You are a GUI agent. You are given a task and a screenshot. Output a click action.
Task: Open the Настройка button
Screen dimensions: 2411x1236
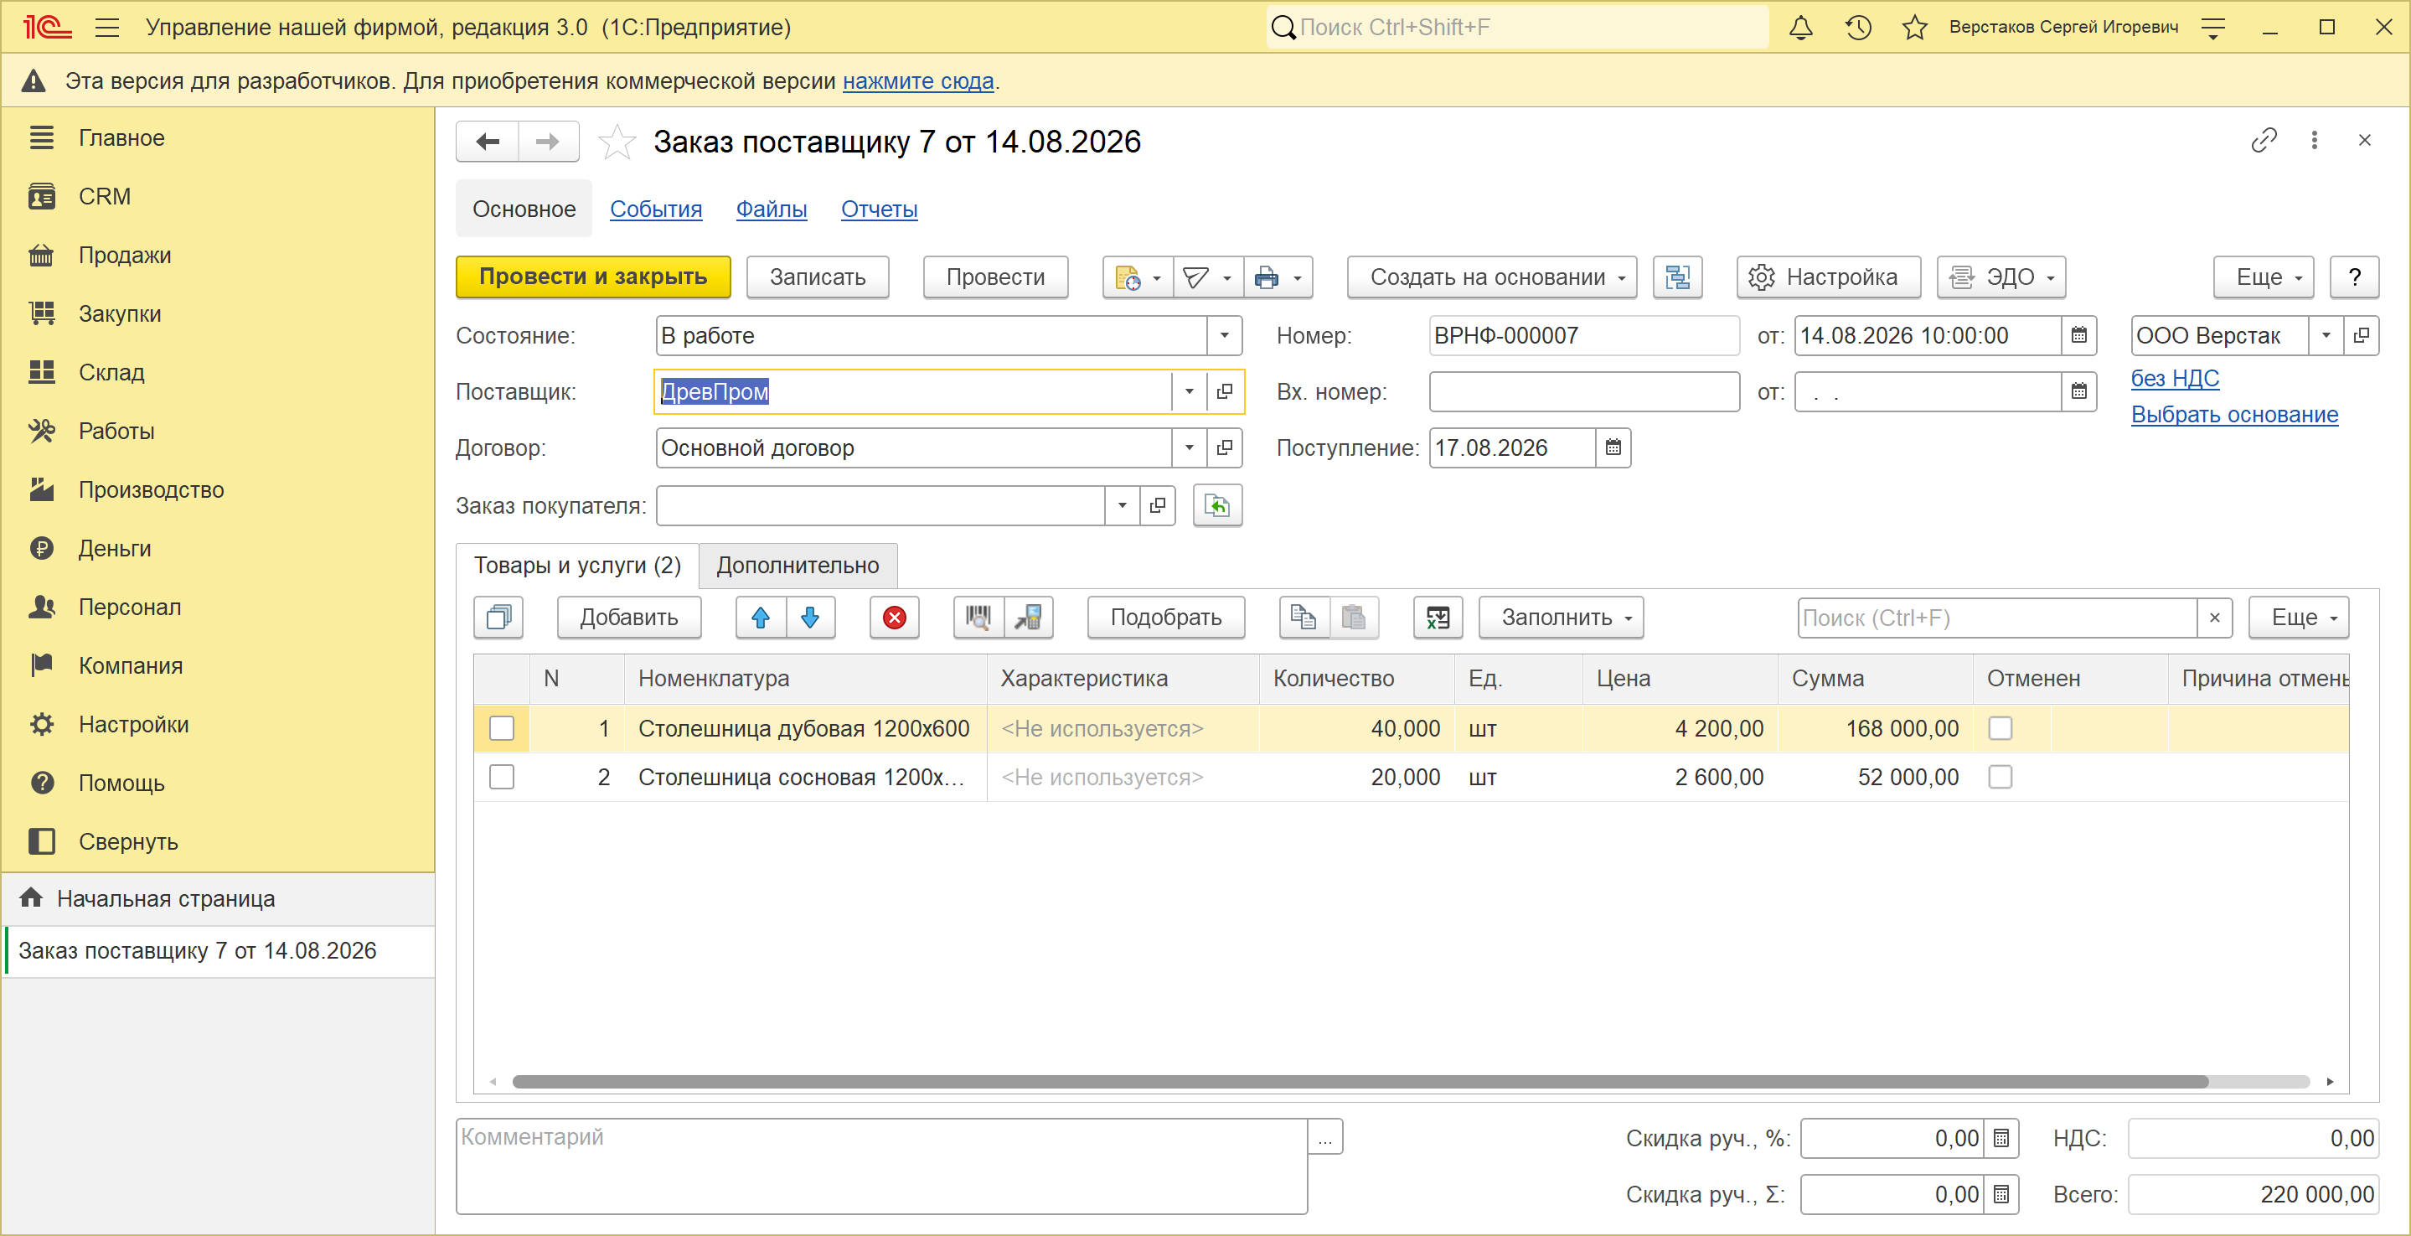pyautogui.click(x=1828, y=277)
